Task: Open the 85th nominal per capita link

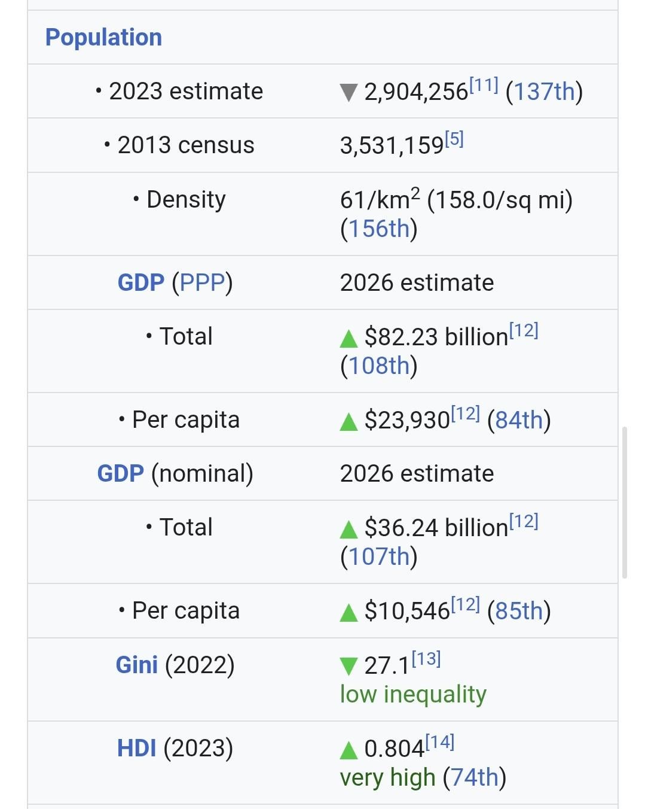Action: coord(518,611)
